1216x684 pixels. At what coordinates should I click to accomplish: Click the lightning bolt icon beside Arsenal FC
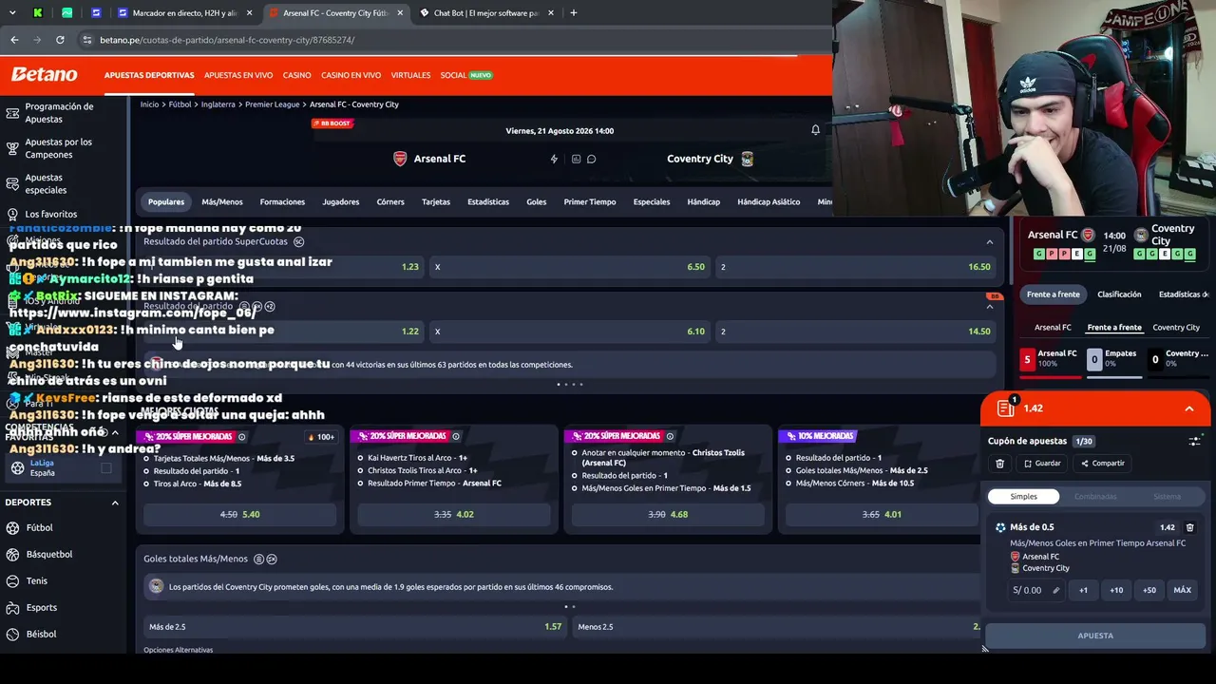coord(554,159)
